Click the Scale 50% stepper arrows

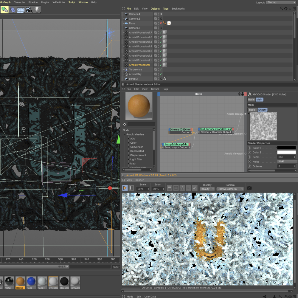click(x=148, y=189)
